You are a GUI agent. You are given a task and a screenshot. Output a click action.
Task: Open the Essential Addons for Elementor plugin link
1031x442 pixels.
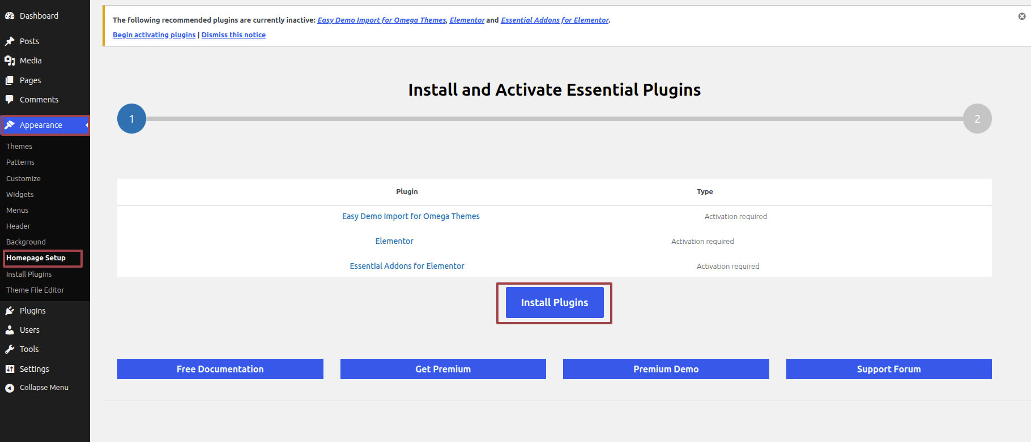tap(407, 266)
